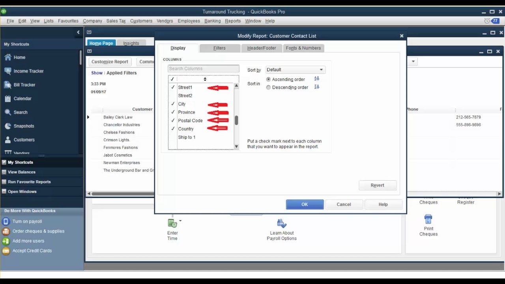Open the Reports menu
Screen dimensions: 505x284
(233, 21)
